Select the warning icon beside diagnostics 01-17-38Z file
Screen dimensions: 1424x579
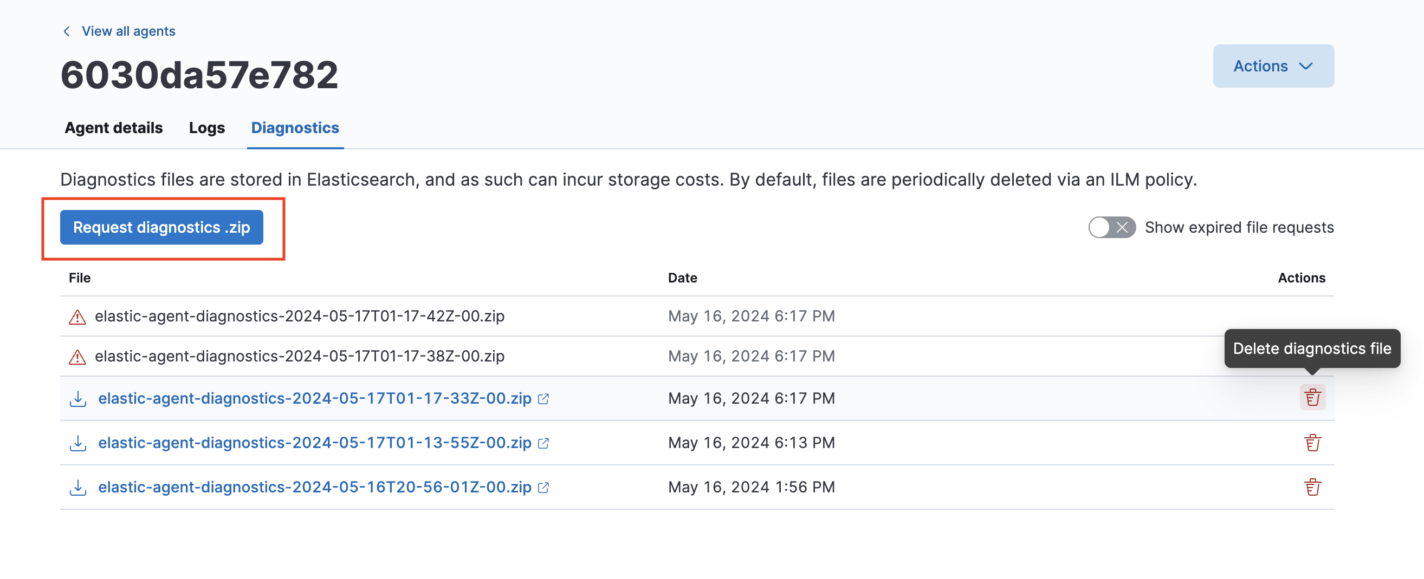(x=77, y=356)
